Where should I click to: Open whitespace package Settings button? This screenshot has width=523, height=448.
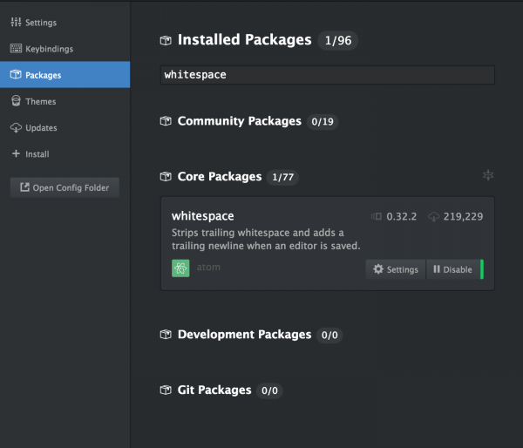[x=396, y=269]
